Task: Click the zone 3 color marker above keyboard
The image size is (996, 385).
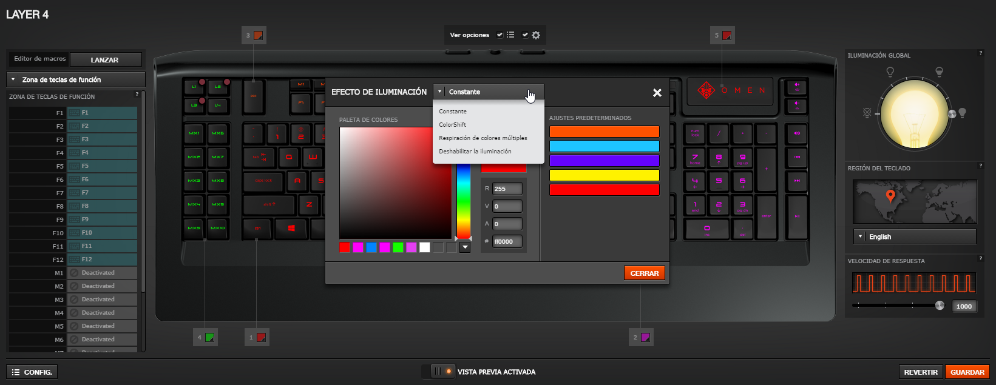Action: (x=259, y=36)
